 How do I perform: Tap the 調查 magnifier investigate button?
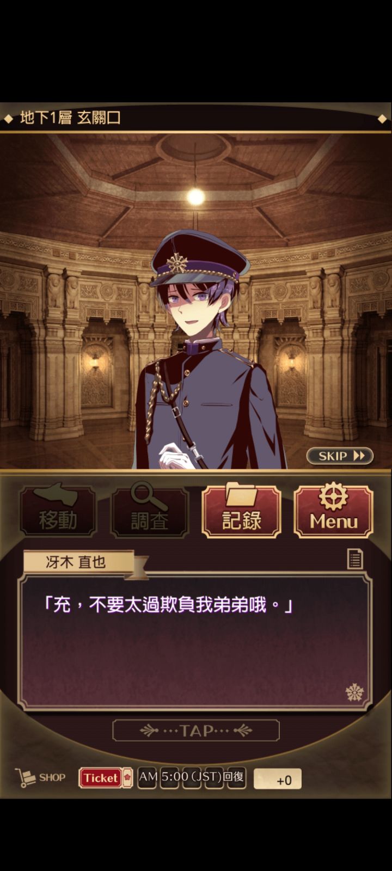[x=150, y=511]
